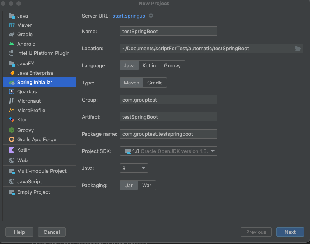Click into the Group text field

tap(169, 100)
